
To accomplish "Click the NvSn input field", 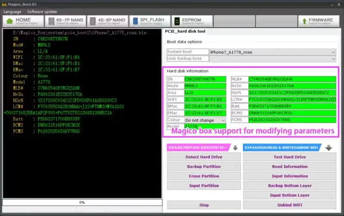I will 292,86.
